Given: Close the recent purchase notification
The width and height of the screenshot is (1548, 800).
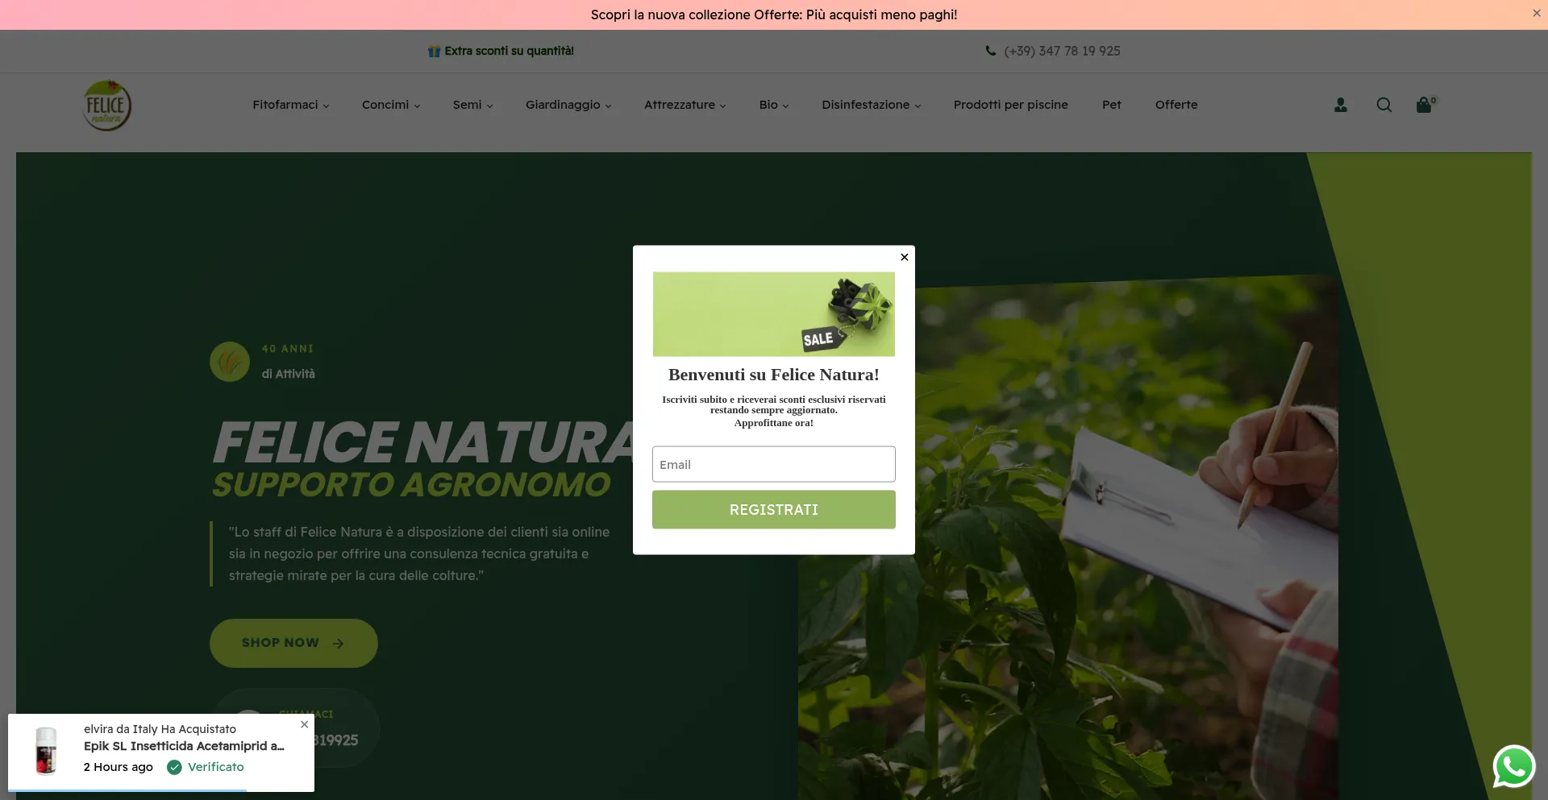Looking at the screenshot, I should pyautogui.click(x=304, y=724).
